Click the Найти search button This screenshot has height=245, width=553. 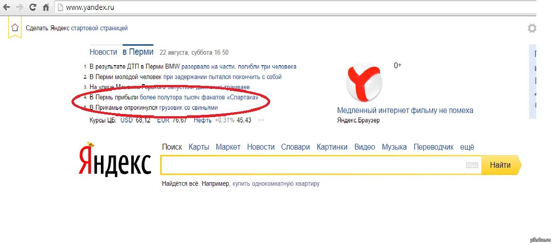(501, 165)
